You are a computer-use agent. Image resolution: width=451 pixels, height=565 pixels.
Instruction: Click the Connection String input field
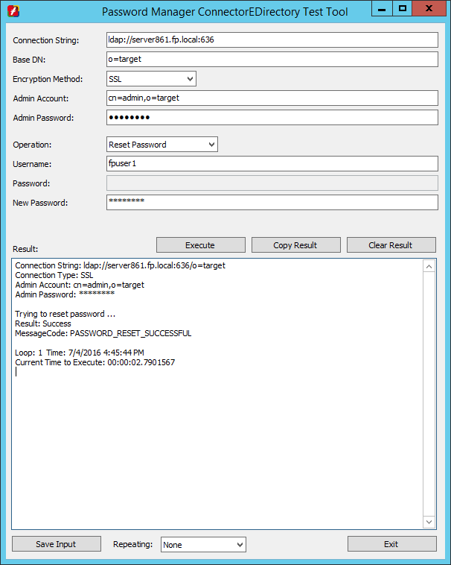point(272,40)
